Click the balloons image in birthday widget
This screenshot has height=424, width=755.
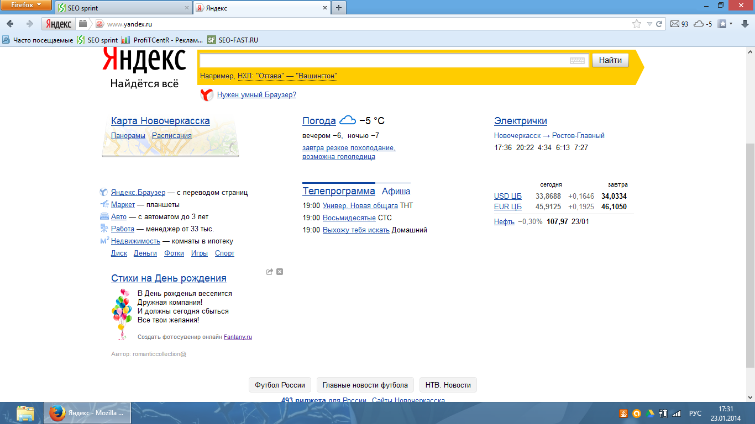[122, 314]
